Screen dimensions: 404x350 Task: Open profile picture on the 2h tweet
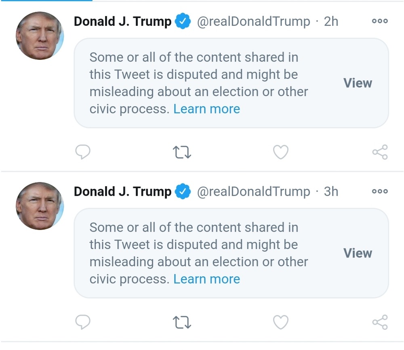(40, 36)
